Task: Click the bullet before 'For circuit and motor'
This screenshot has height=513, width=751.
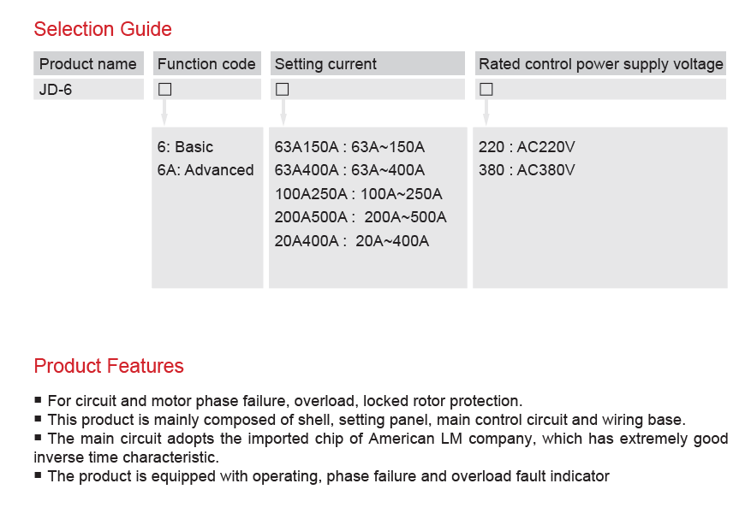Action: pyautogui.click(x=39, y=400)
